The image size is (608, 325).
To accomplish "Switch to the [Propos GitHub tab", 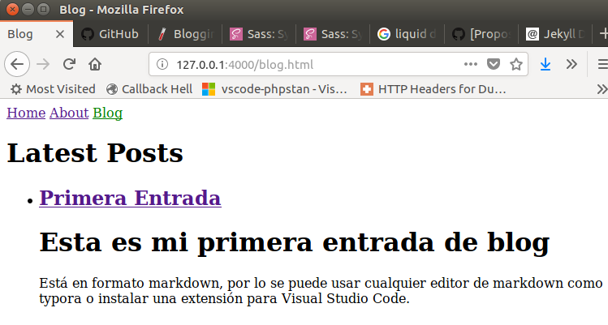I will pos(481,34).
